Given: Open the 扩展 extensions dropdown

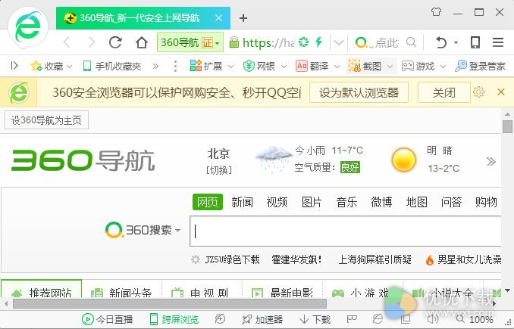Looking at the screenshot, I should [212, 67].
